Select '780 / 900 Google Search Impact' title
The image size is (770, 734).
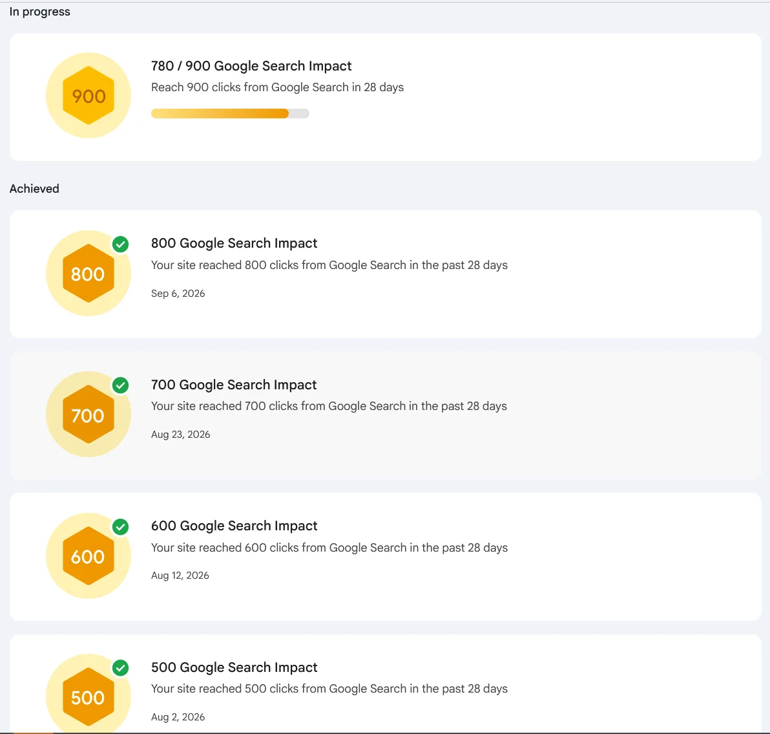(x=251, y=66)
